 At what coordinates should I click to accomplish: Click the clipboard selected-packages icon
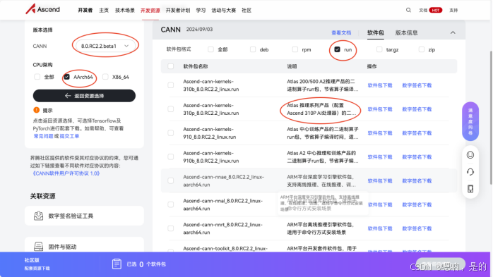pos(117,264)
